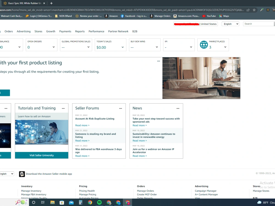Open options menu on Seller Forums card
Screen dimensions: 275x206
click(120, 108)
